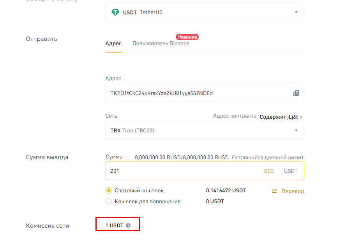This screenshot has height=241, width=339.
Task: Click the 0.1416472 USDT spot balance
Action: tap(226, 190)
